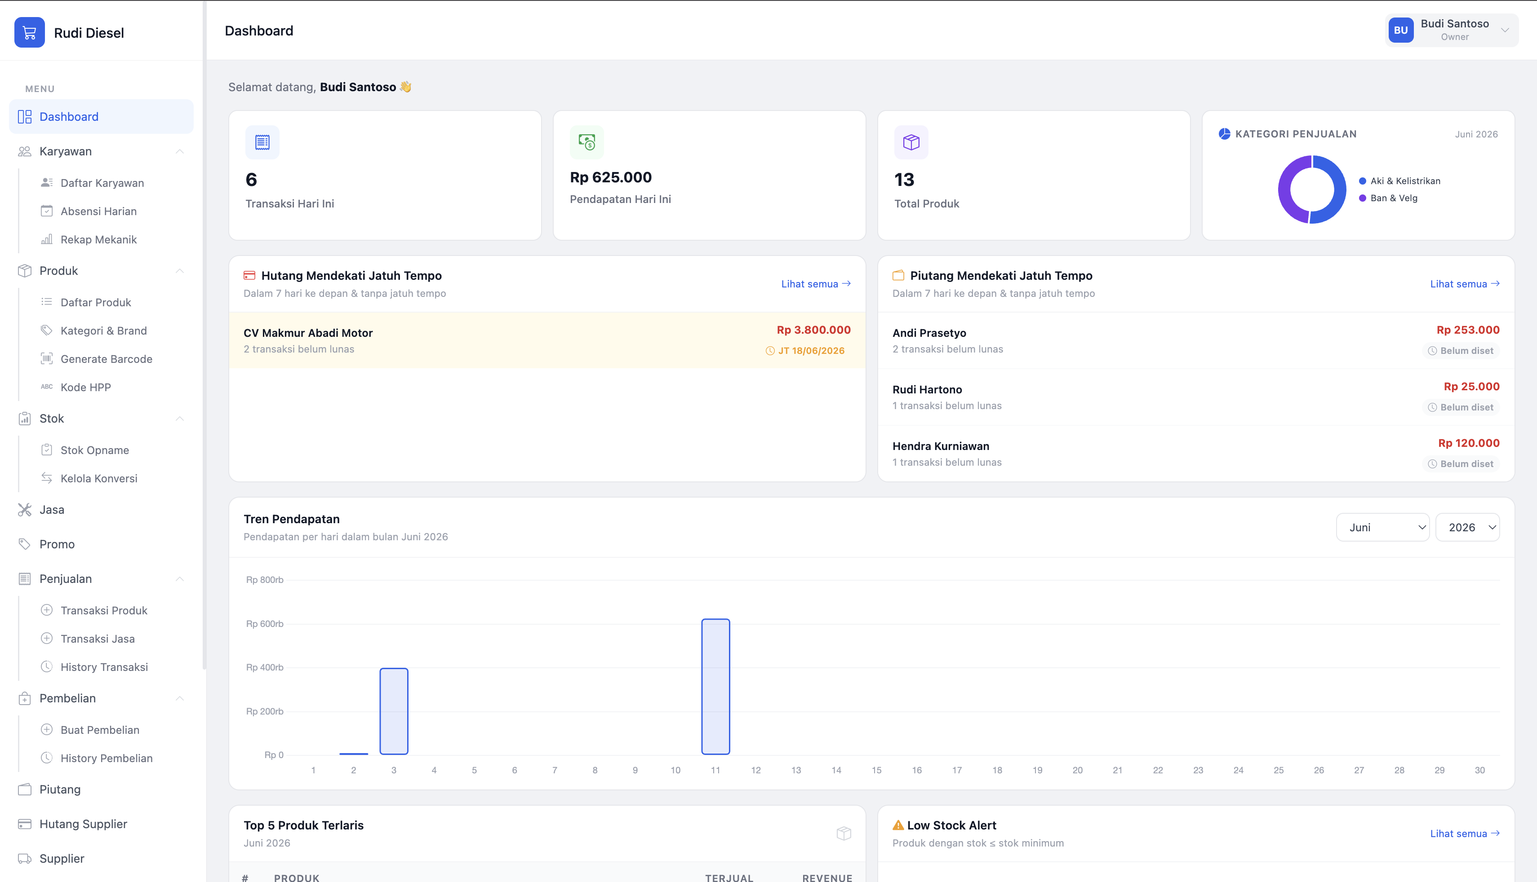Click the JT 18/06/2026 due date badge
The image size is (1537, 882).
click(x=805, y=351)
